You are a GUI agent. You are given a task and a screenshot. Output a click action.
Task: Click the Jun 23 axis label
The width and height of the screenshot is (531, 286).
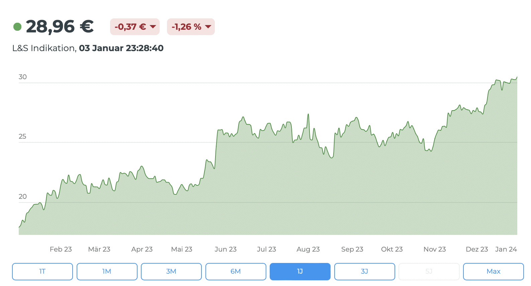point(226,249)
